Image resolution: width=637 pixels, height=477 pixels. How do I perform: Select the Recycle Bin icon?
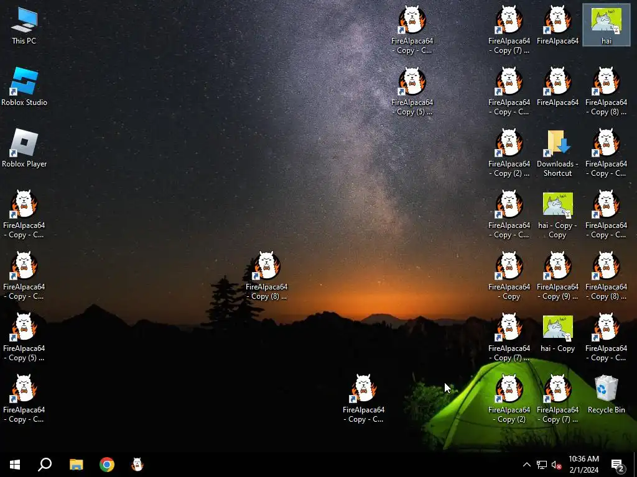click(606, 394)
